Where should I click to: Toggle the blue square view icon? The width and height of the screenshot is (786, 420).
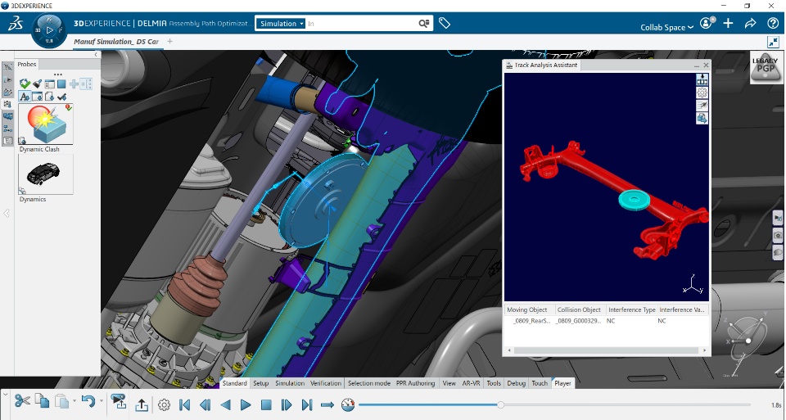coord(61,84)
